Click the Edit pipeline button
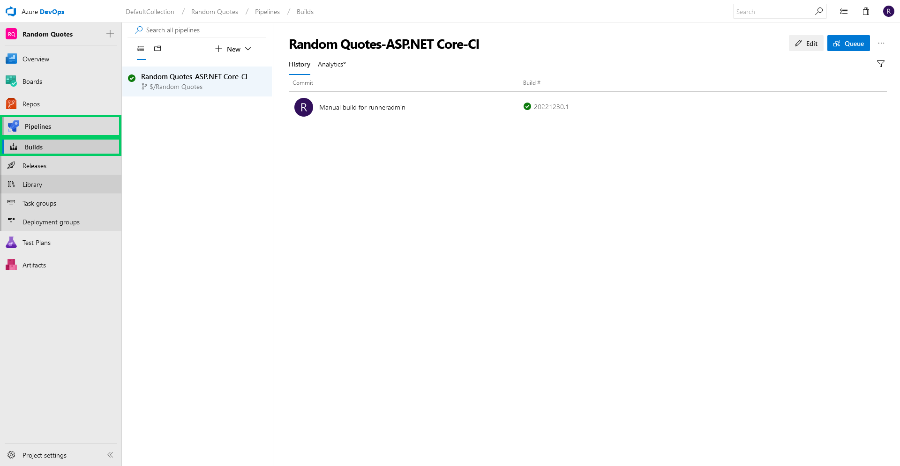This screenshot has width=900, height=466. pyautogui.click(x=806, y=43)
